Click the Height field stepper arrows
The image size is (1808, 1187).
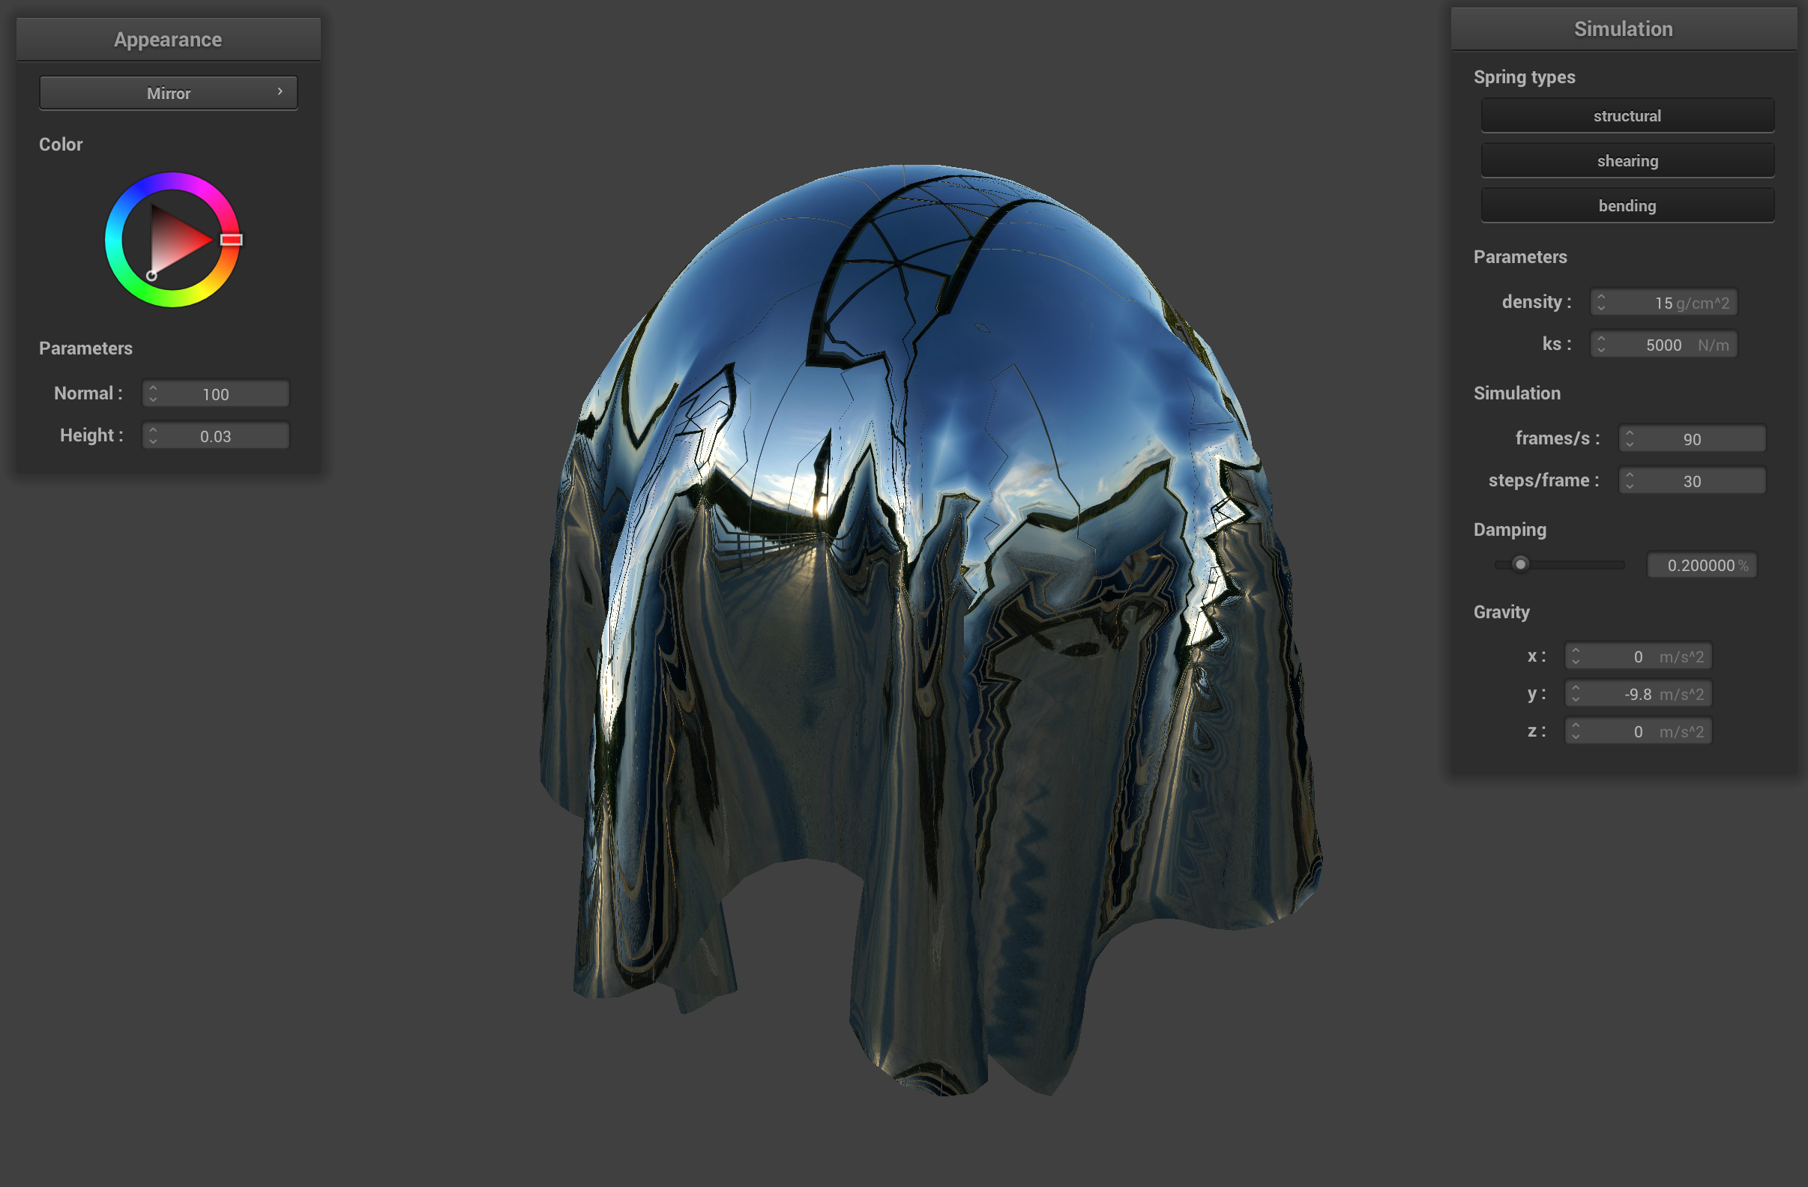tap(153, 436)
